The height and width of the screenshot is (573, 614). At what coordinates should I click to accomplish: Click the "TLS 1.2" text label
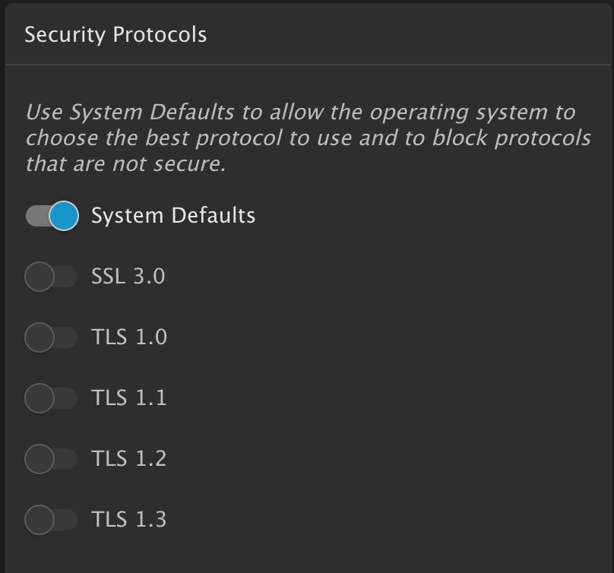click(x=128, y=459)
